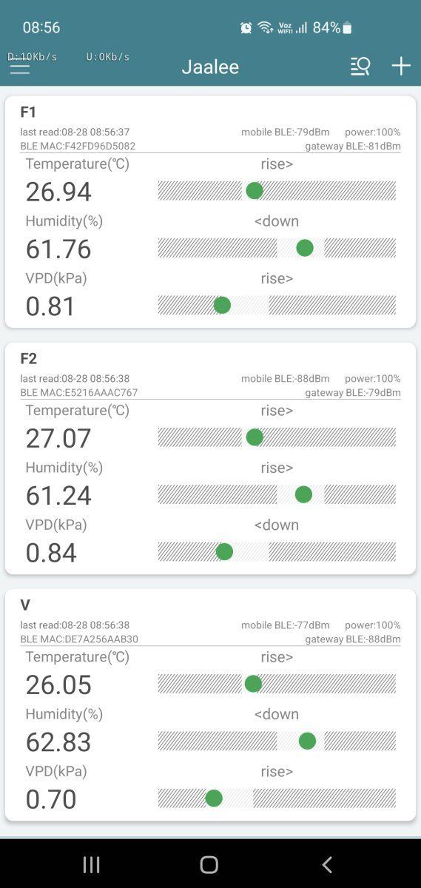The image size is (421, 888).
Task: Tap the plus add device icon
Action: click(x=401, y=66)
